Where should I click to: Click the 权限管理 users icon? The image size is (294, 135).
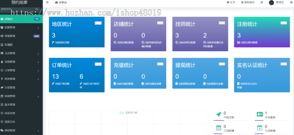[x=2, y=27]
